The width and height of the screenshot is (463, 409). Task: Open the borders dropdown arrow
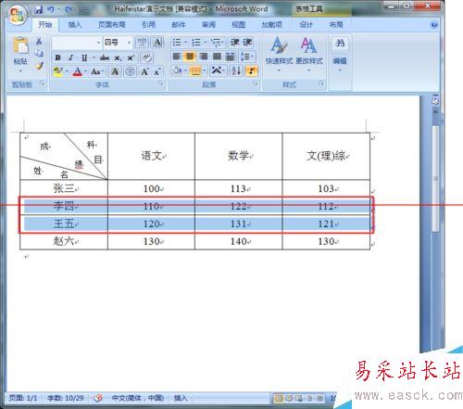point(205,71)
